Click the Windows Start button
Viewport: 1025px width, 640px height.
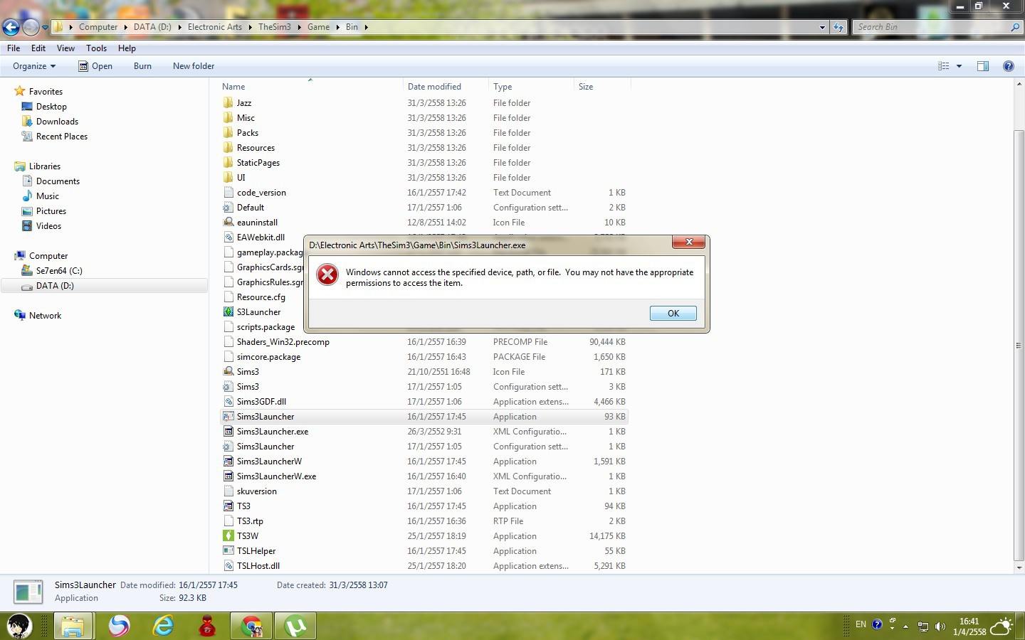[19, 626]
